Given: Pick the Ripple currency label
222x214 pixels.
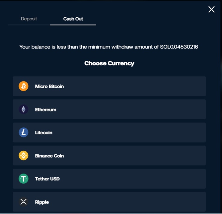Looking at the screenshot, I should 42,202.
